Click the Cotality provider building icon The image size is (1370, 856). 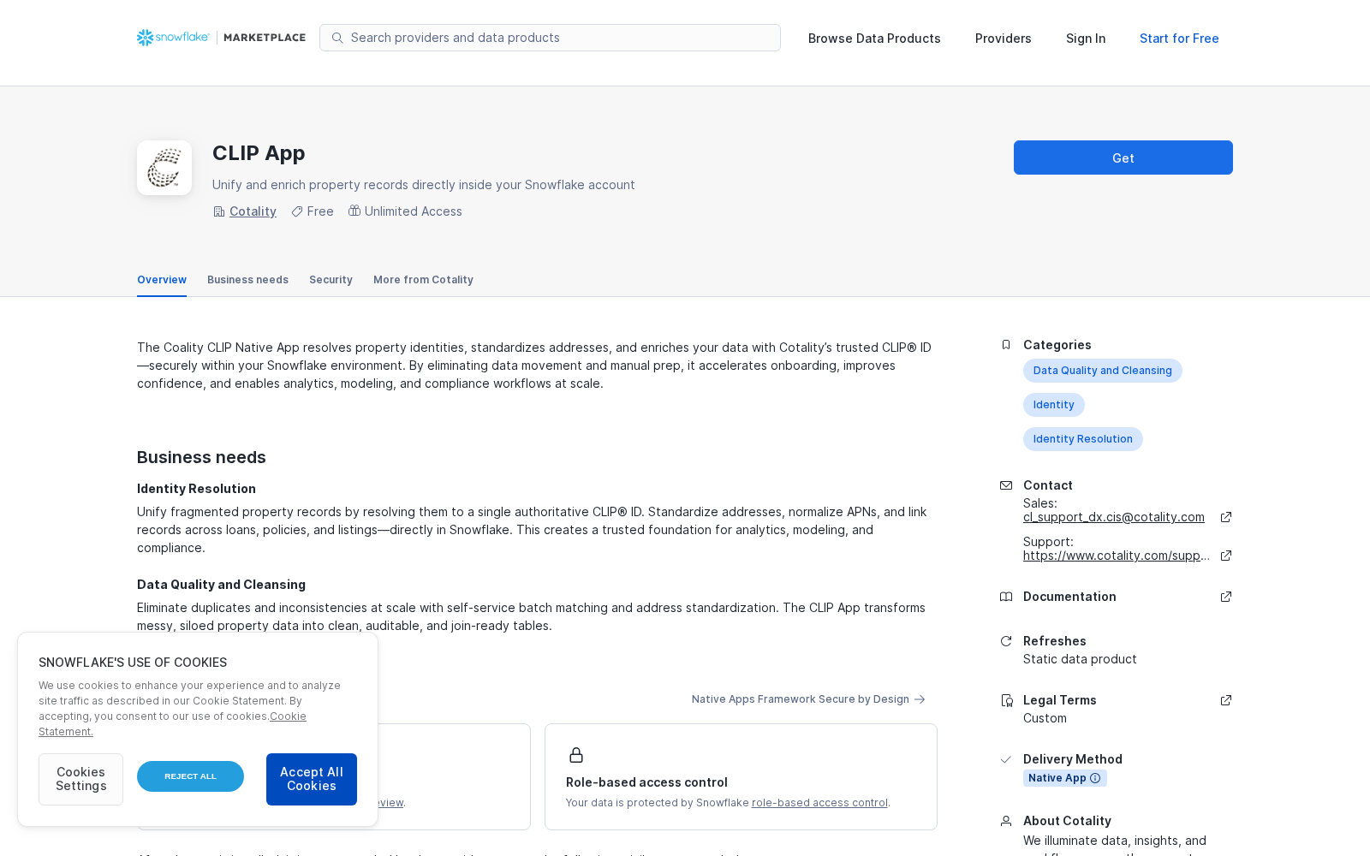click(x=218, y=211)
